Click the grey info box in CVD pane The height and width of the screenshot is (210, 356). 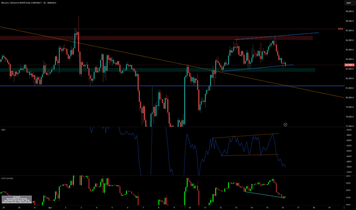tap(17, 200)
